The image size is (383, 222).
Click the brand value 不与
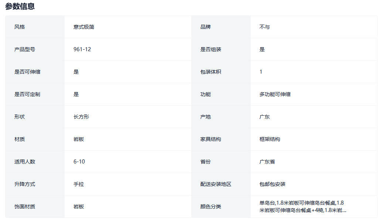264,27
